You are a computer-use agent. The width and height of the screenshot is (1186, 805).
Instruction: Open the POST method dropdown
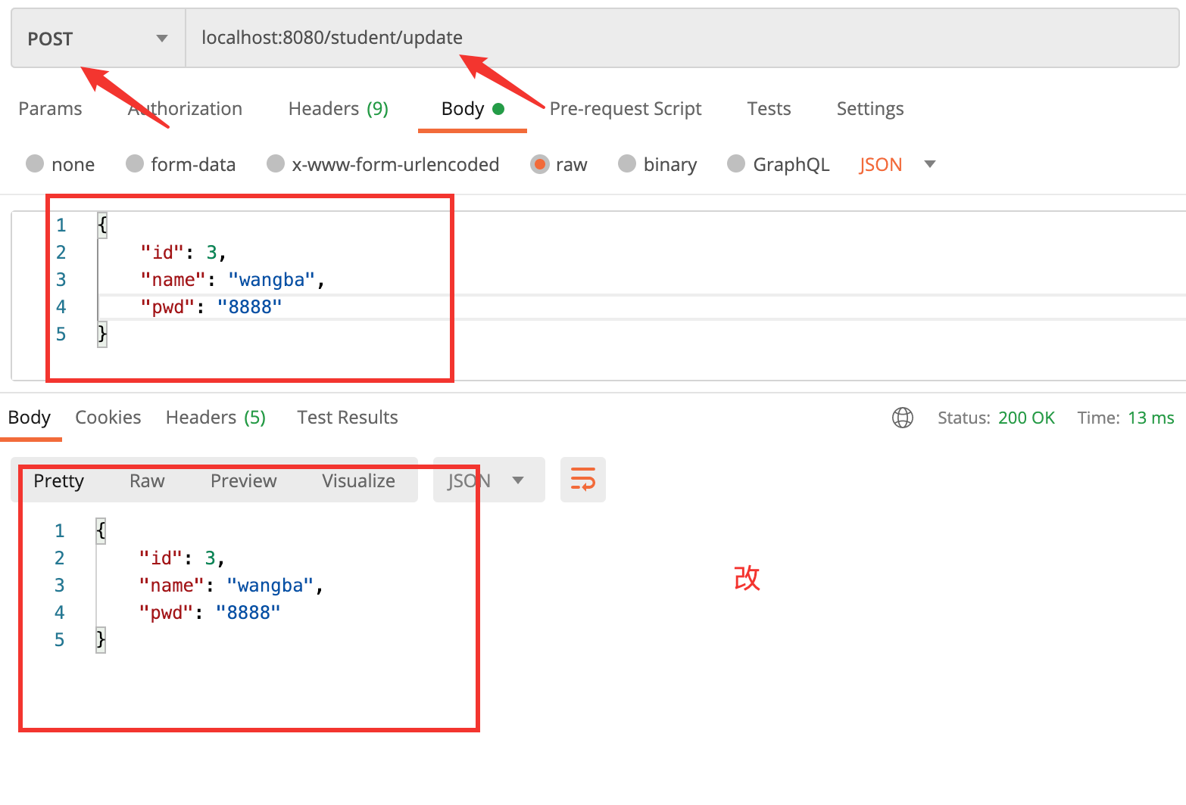(98, 39)
